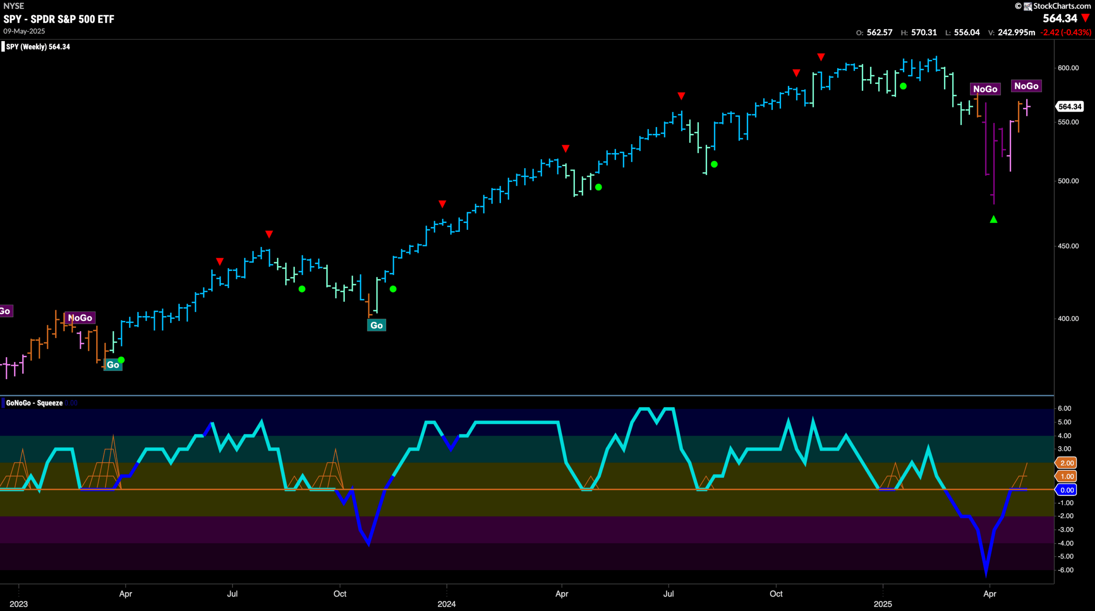This screenshot has width=1095, height=611.
Task: Click the 09-May-2025 date label
Action: pyautogui.click(x=24, y=31)
